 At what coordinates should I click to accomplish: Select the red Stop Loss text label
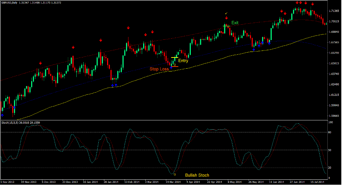(x=159, y=69)
